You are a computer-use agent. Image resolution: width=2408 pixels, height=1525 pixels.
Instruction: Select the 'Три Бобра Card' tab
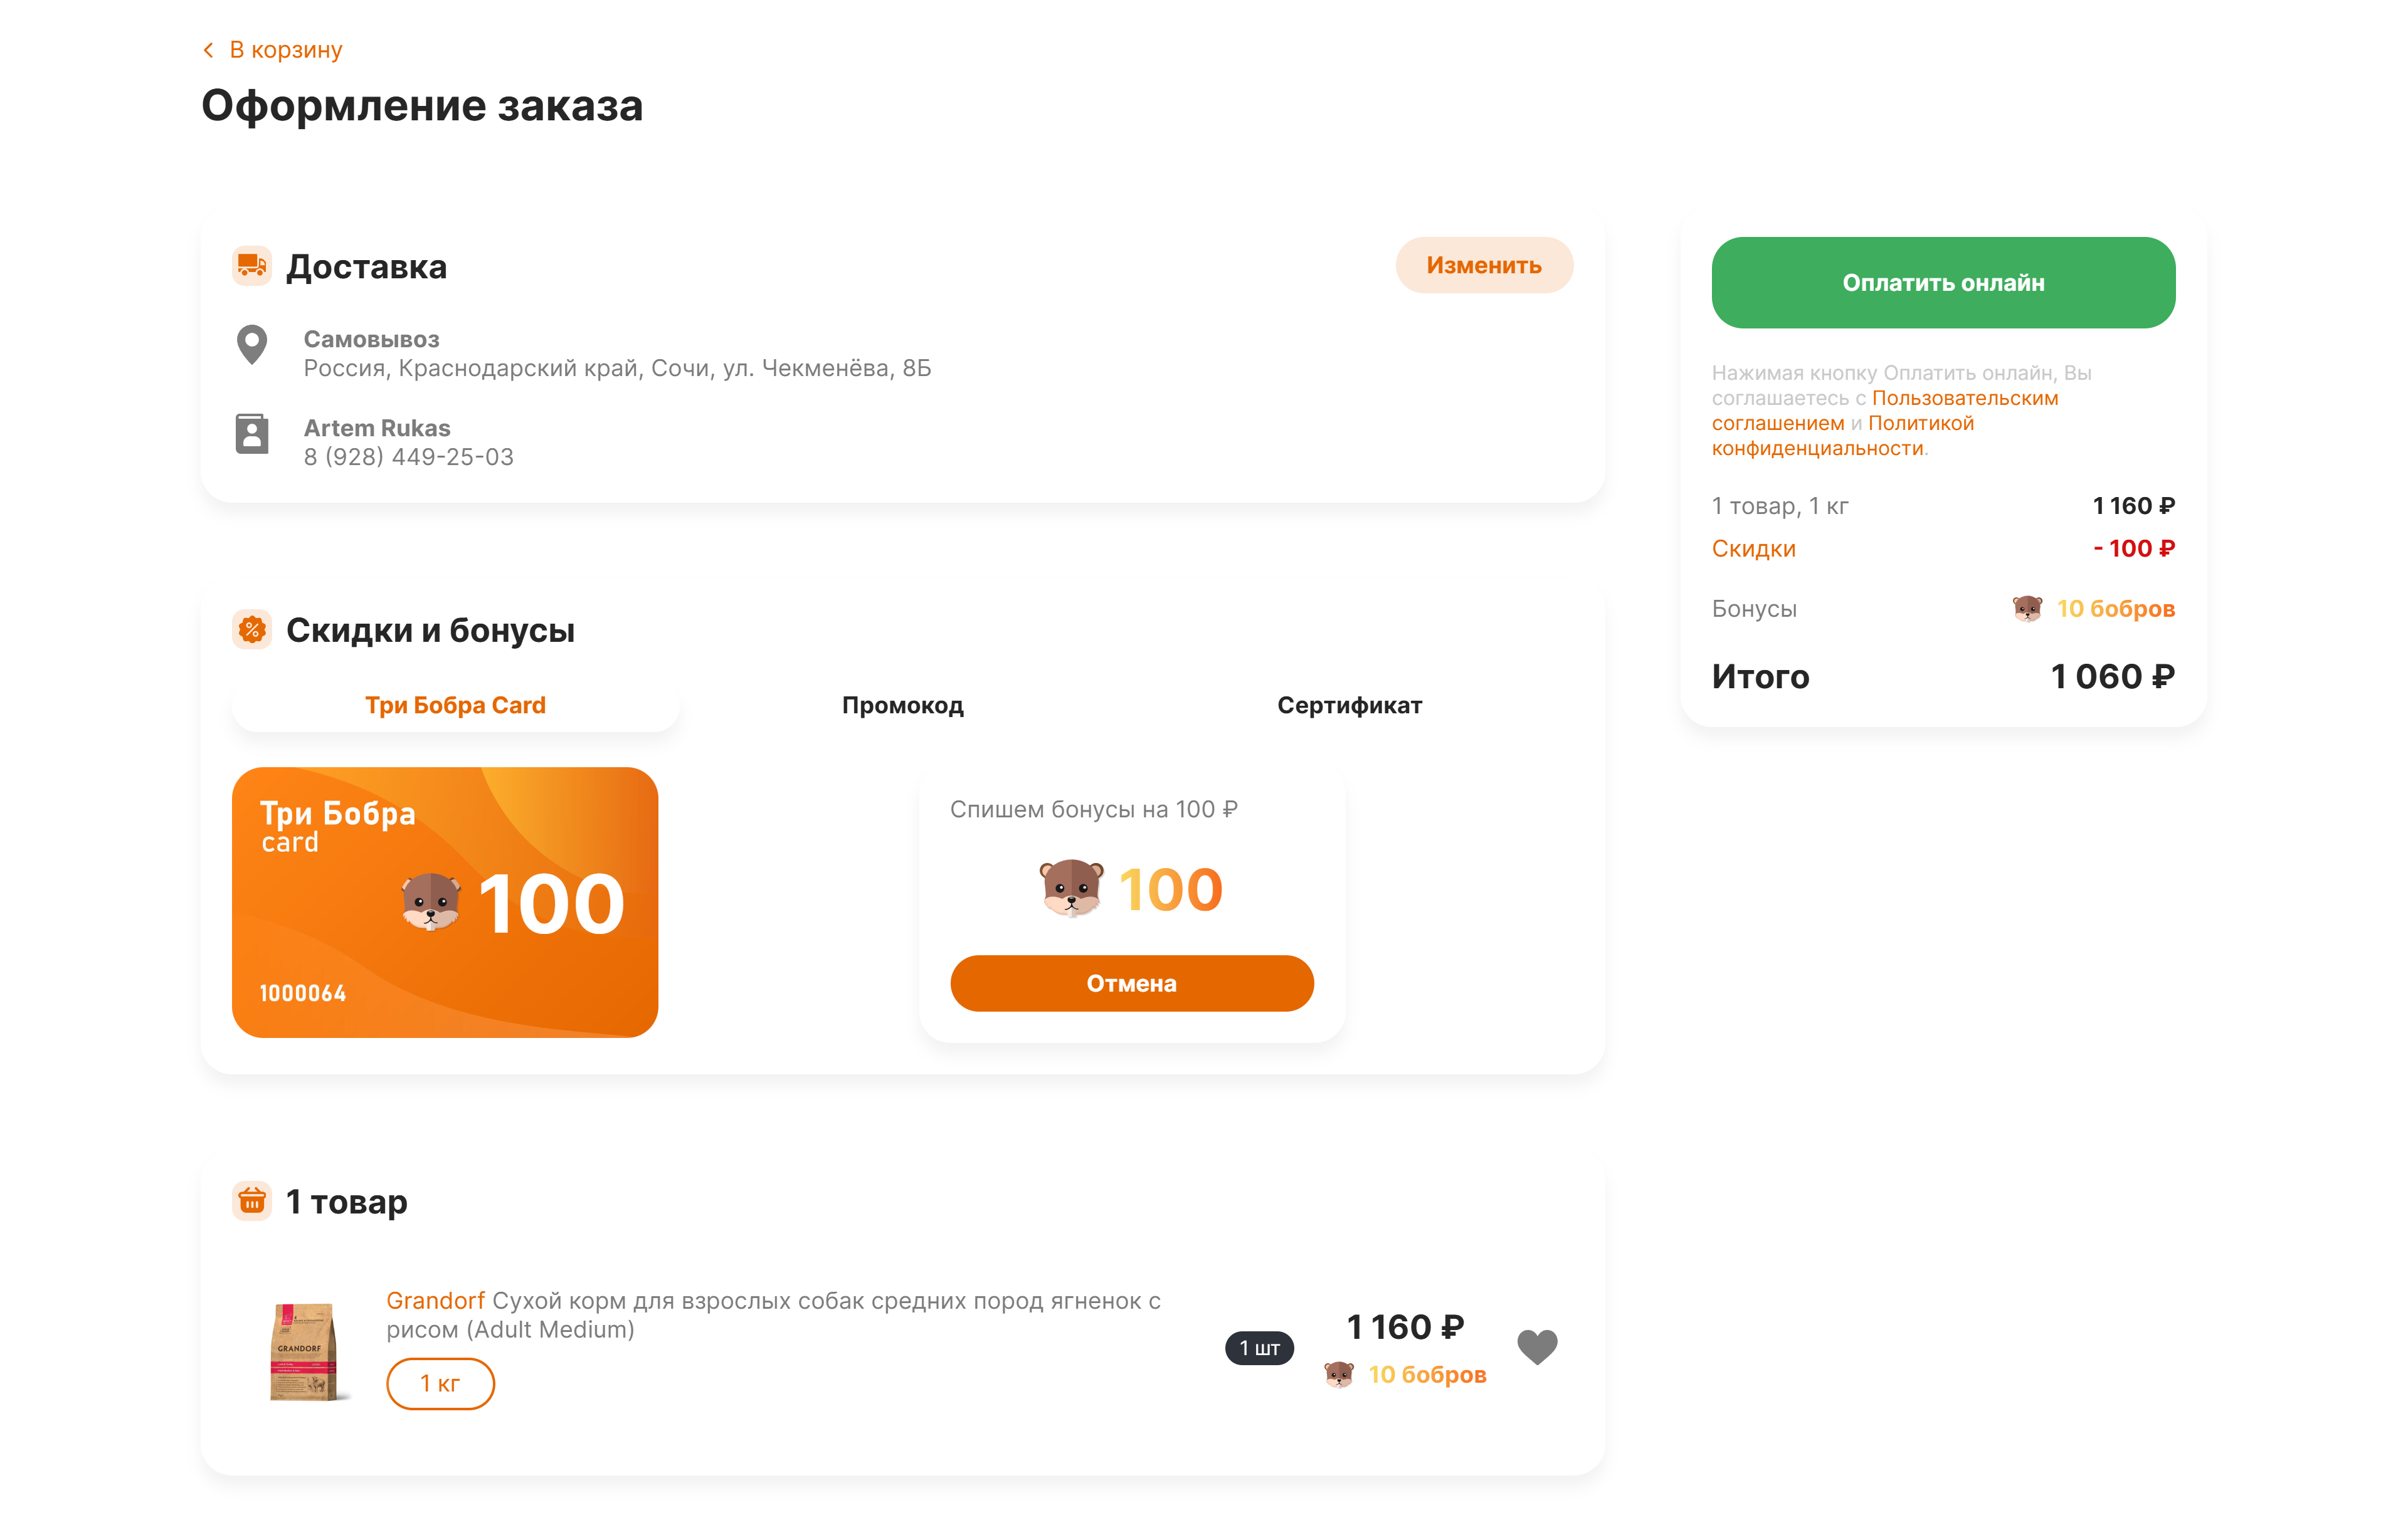455,706
